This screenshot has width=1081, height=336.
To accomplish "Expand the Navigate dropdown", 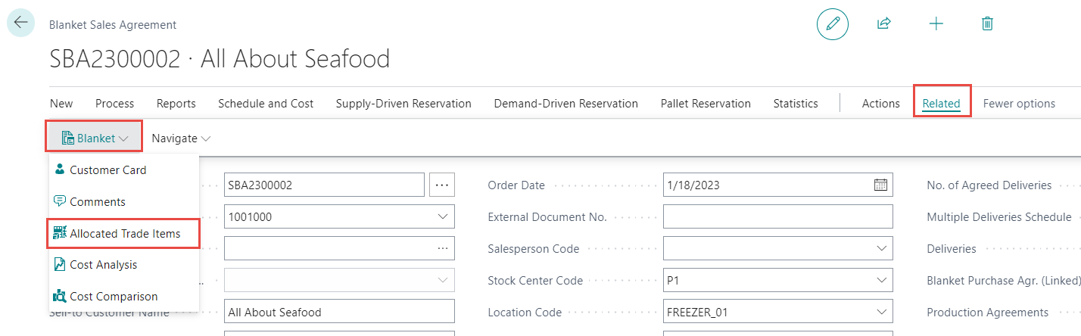I will 181,138.
